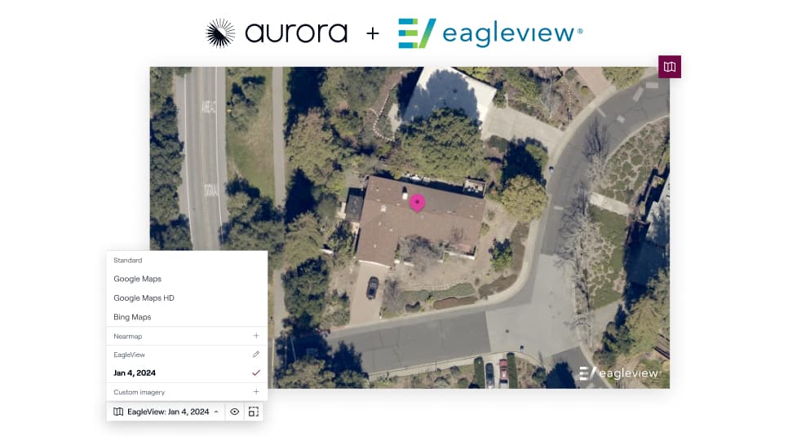
Task: Click the EagleView watermark on the map
Action: [618, 373]
